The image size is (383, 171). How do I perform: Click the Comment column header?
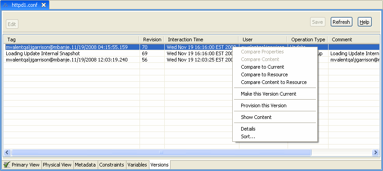click(x=354, y=39)
